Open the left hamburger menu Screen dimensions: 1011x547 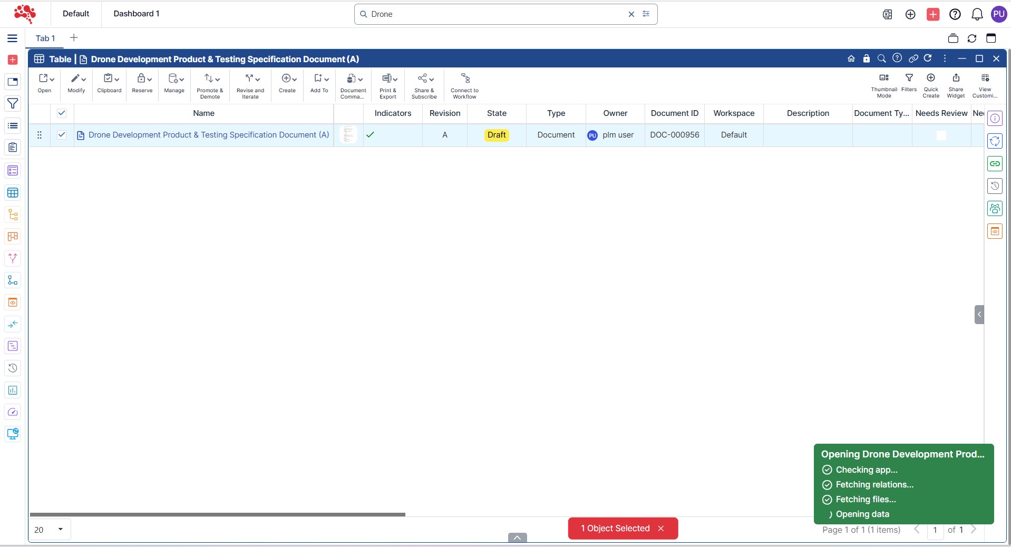pos(13,38)
